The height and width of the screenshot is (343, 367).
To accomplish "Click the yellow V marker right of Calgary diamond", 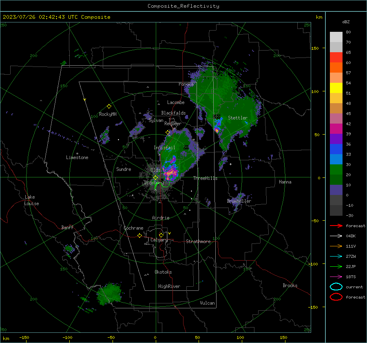I will 170,233.
